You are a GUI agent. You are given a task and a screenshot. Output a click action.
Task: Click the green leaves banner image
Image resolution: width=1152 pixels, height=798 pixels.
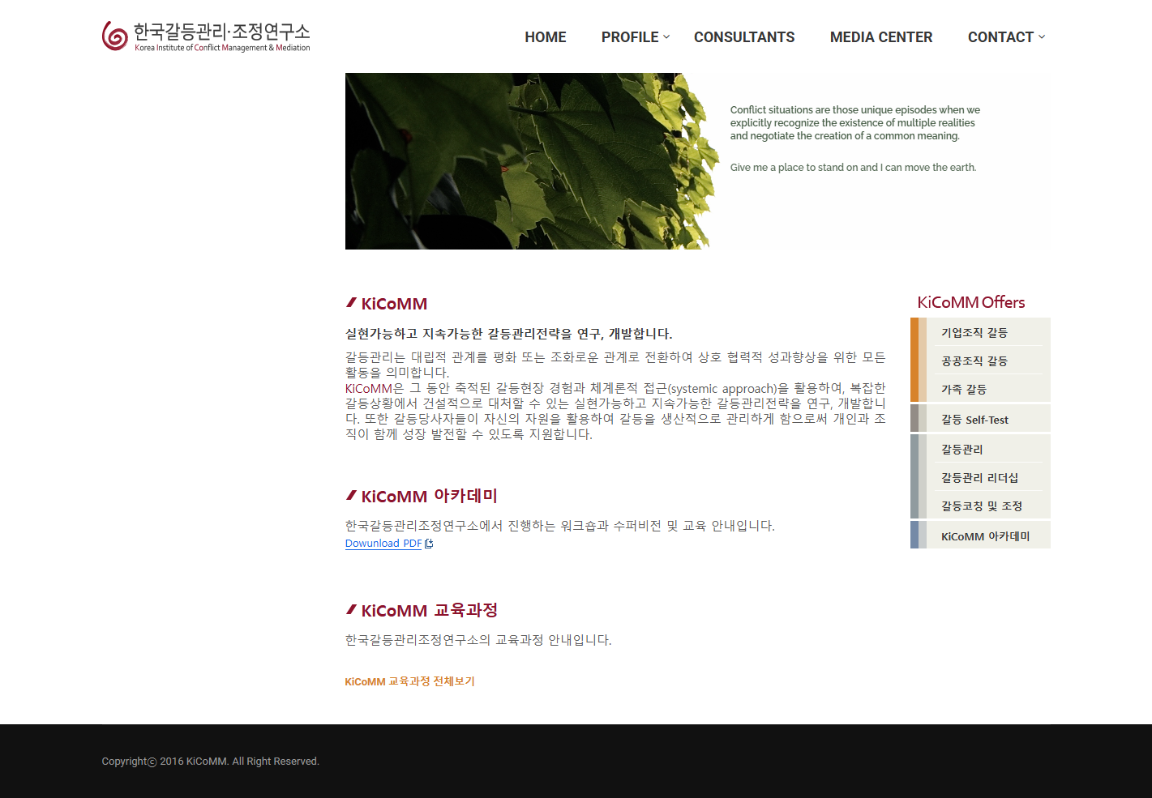tap(532, 161)
